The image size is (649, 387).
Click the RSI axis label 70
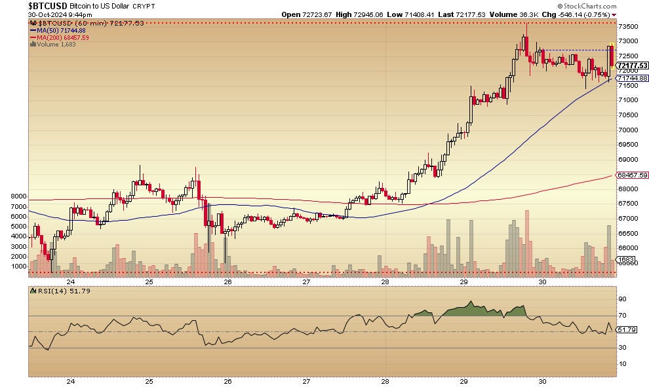click(x=623, y=316)
